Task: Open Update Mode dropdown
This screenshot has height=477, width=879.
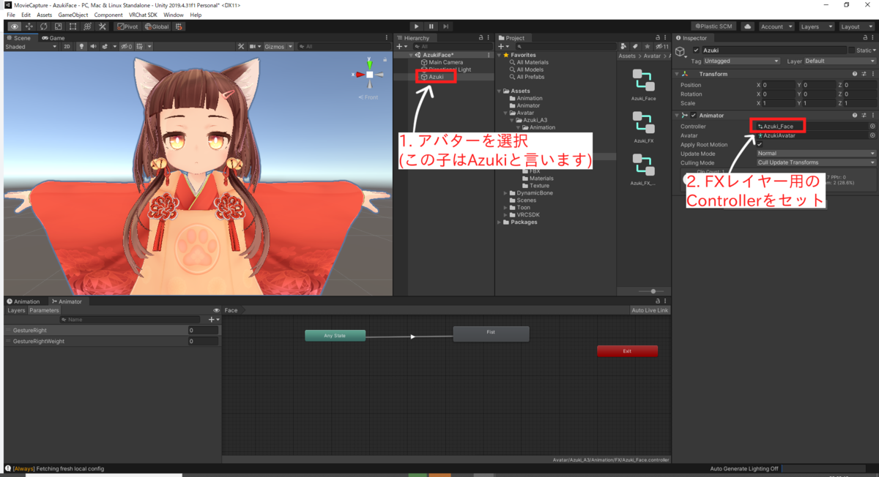Action: point(816,154)
